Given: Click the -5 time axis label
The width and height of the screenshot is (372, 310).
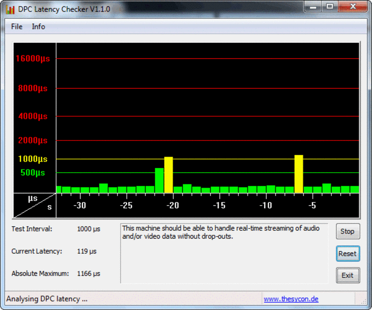Looking at the screenshot, I should pyautogui.click(x=312, y=205).
